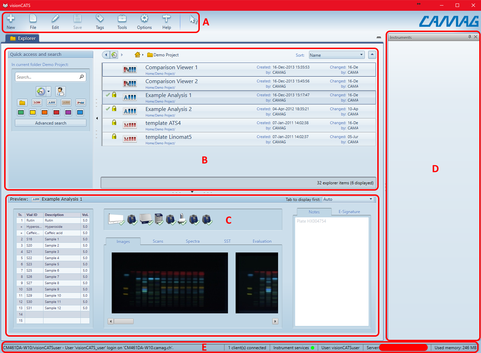The image size is (481, 353).
Task: Click the image scroll left arrow
Action: 111,321
